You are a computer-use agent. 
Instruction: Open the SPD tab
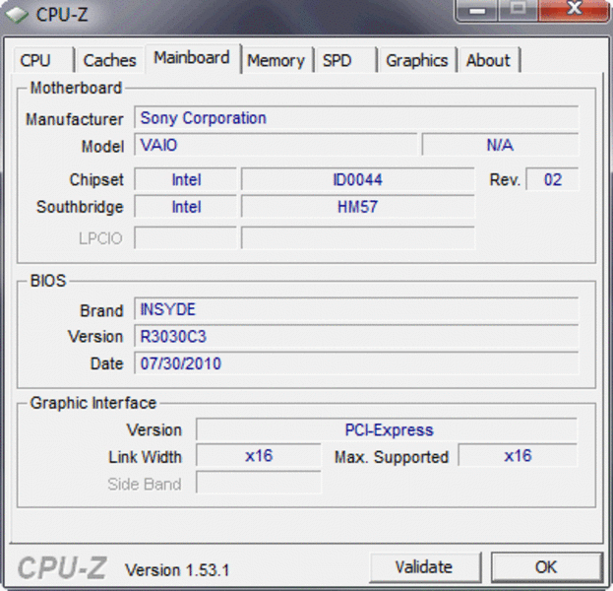[345, 60]
